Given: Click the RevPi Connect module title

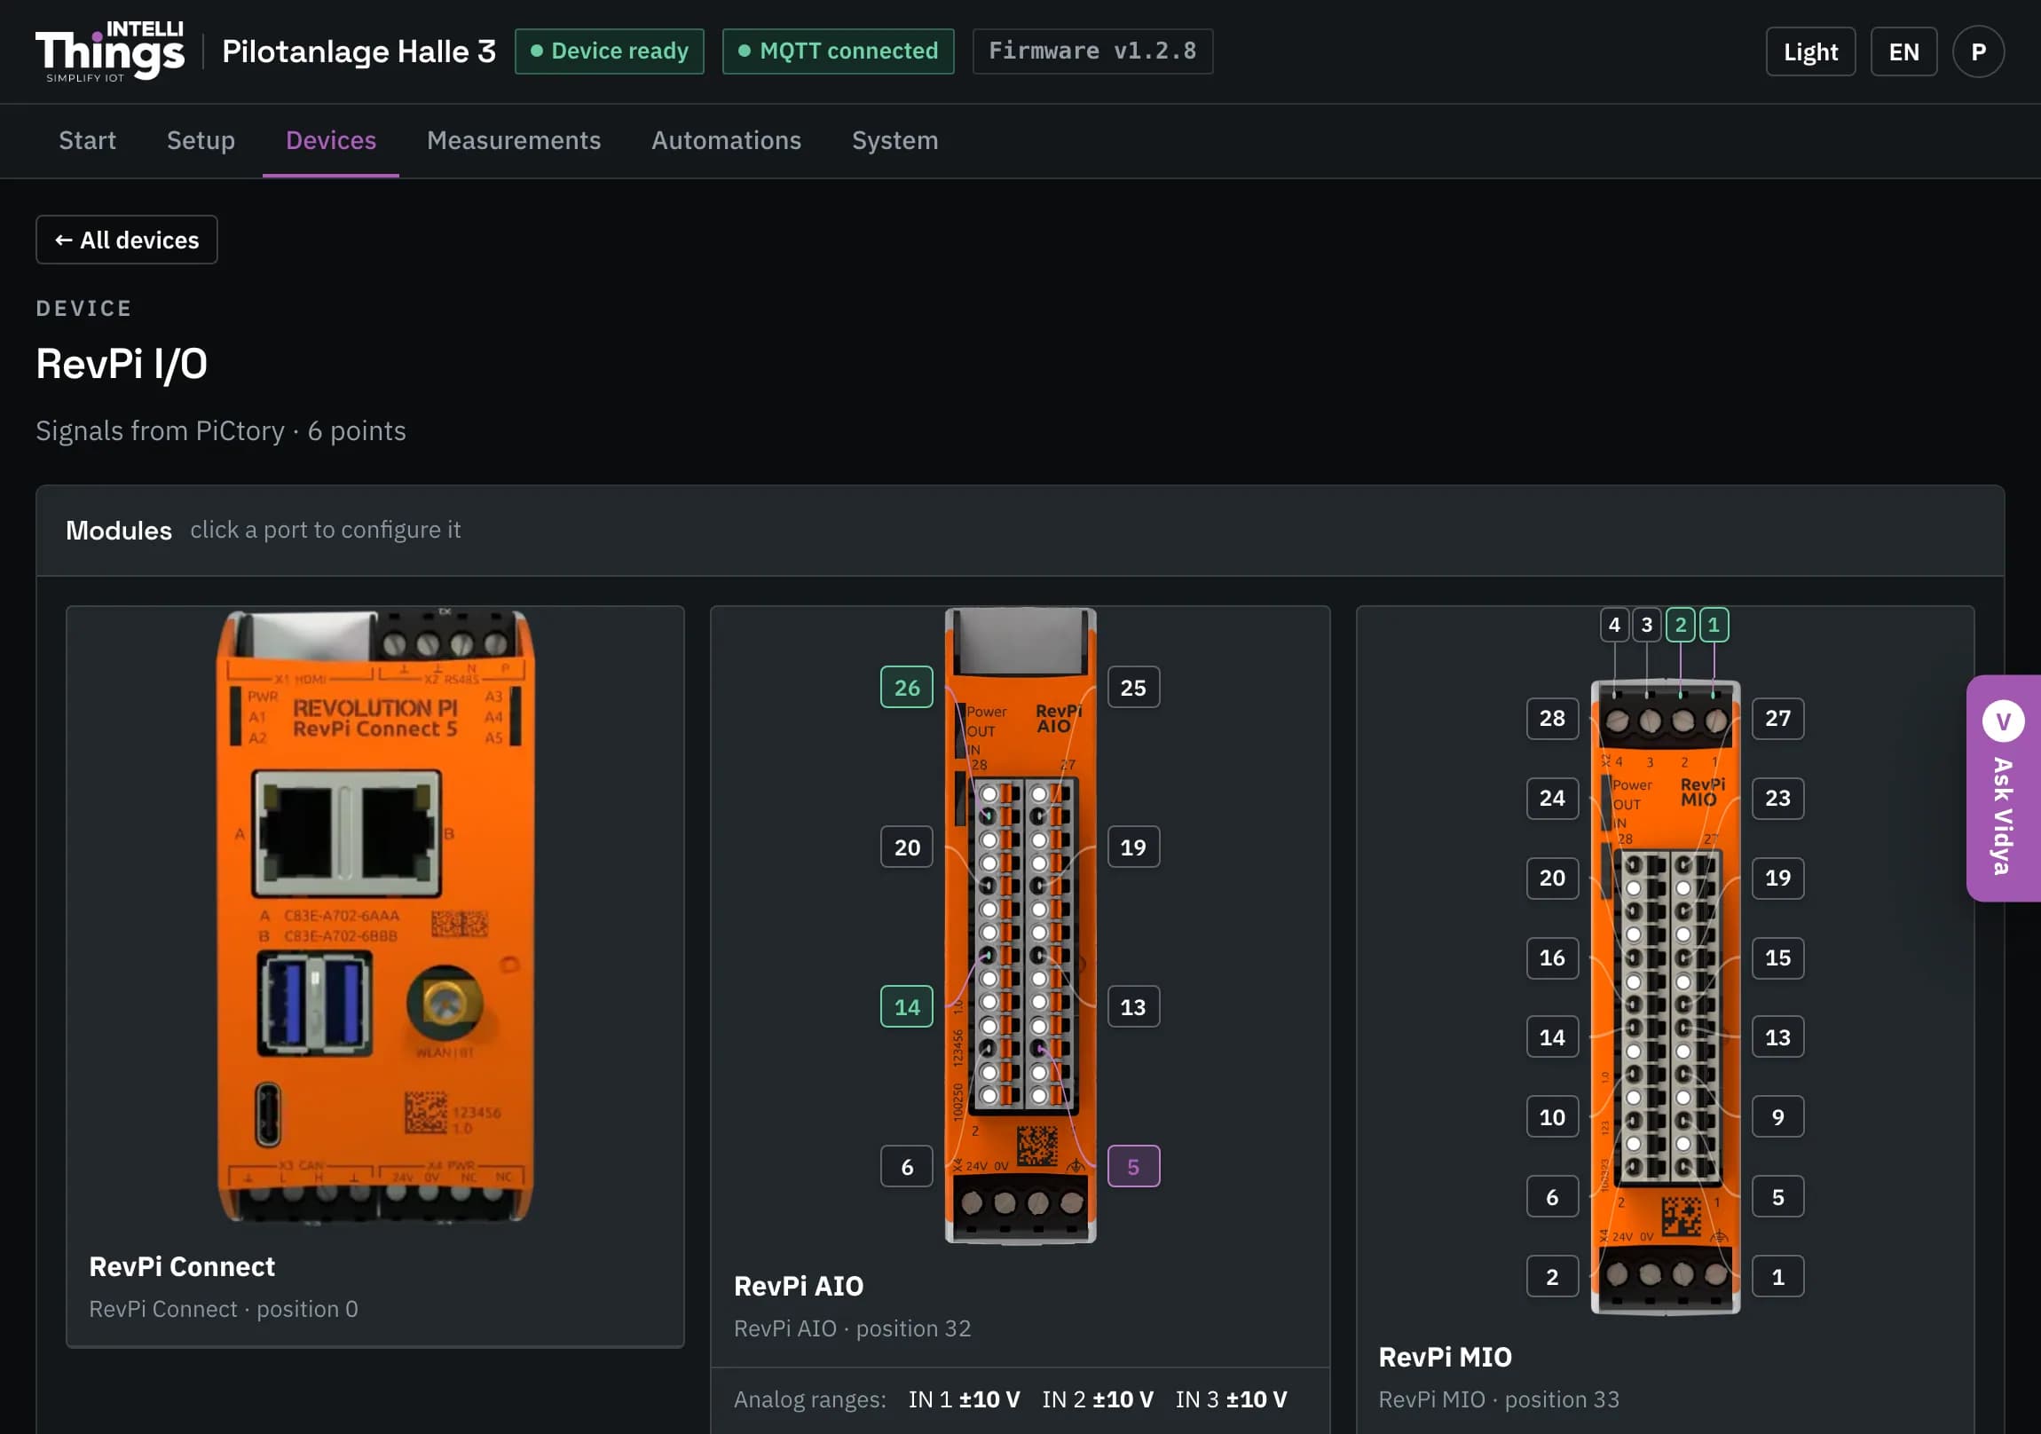Looking at the screenshot, I should pyautogui.click(x=182, y=1266).
